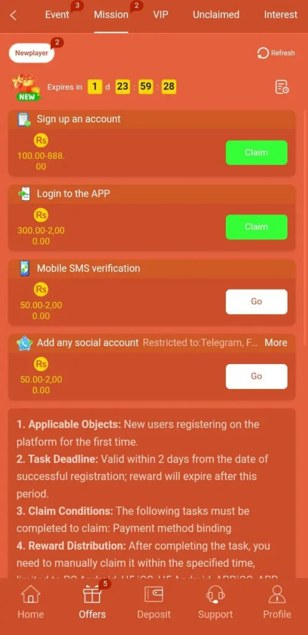
Task: Click the Mobile SMS verification shield icon
Action: coord(25,269)
